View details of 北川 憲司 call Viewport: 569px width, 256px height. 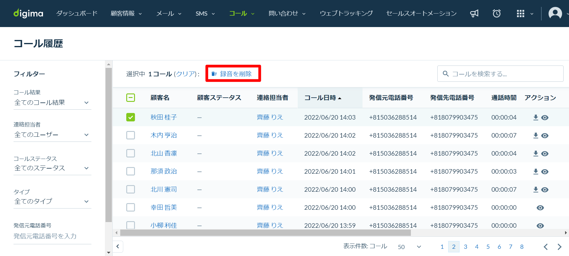545,190
